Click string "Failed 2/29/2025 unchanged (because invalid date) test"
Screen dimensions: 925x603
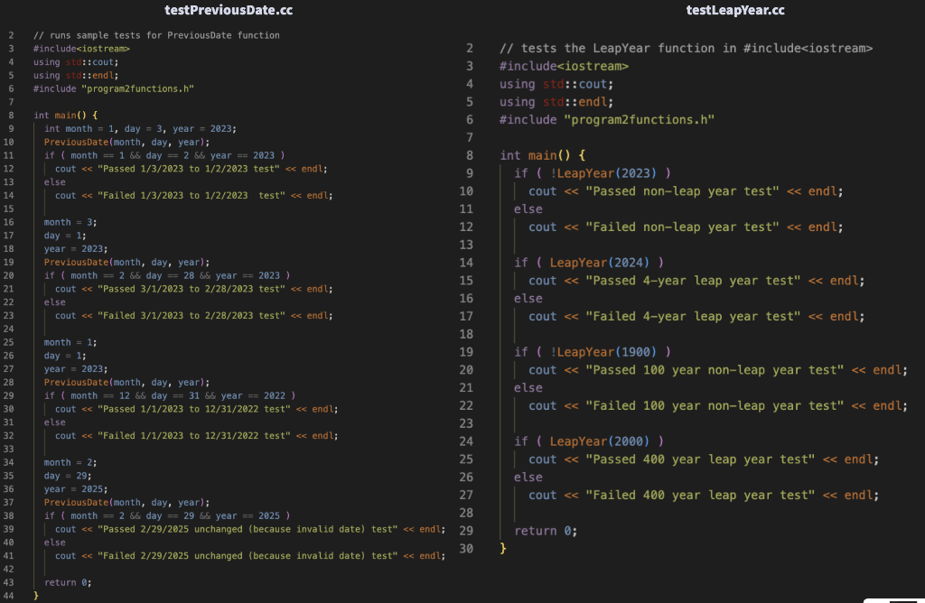click(x=248, y=556)
